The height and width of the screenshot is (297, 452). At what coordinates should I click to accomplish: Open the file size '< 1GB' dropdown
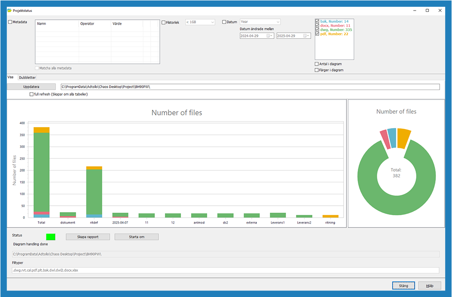(x=200, y=22)
